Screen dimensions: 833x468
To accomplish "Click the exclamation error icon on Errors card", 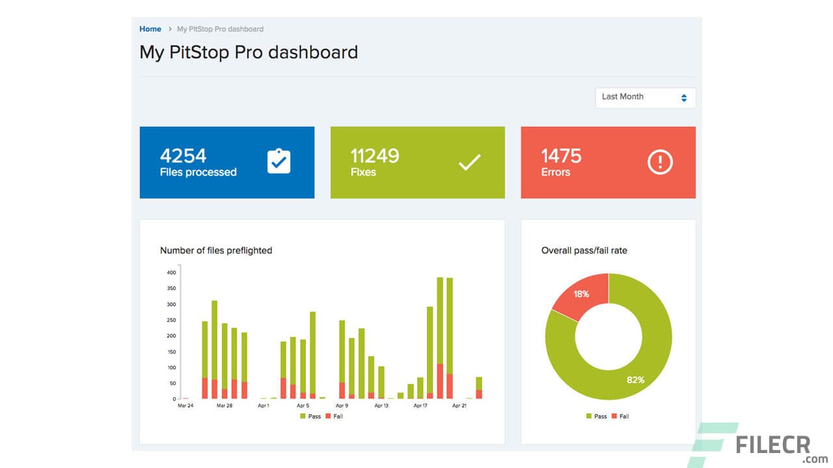I will tap(660, 162).
